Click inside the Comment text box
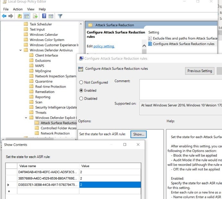 tap(181, 90)
